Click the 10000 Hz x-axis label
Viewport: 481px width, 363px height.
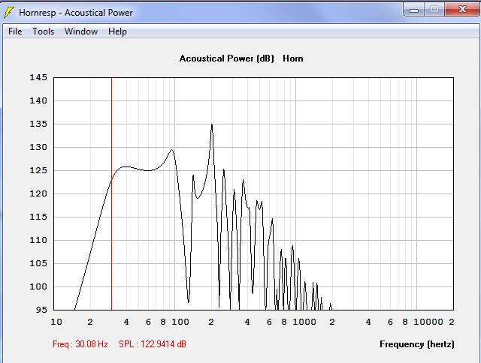pos(428,322)
